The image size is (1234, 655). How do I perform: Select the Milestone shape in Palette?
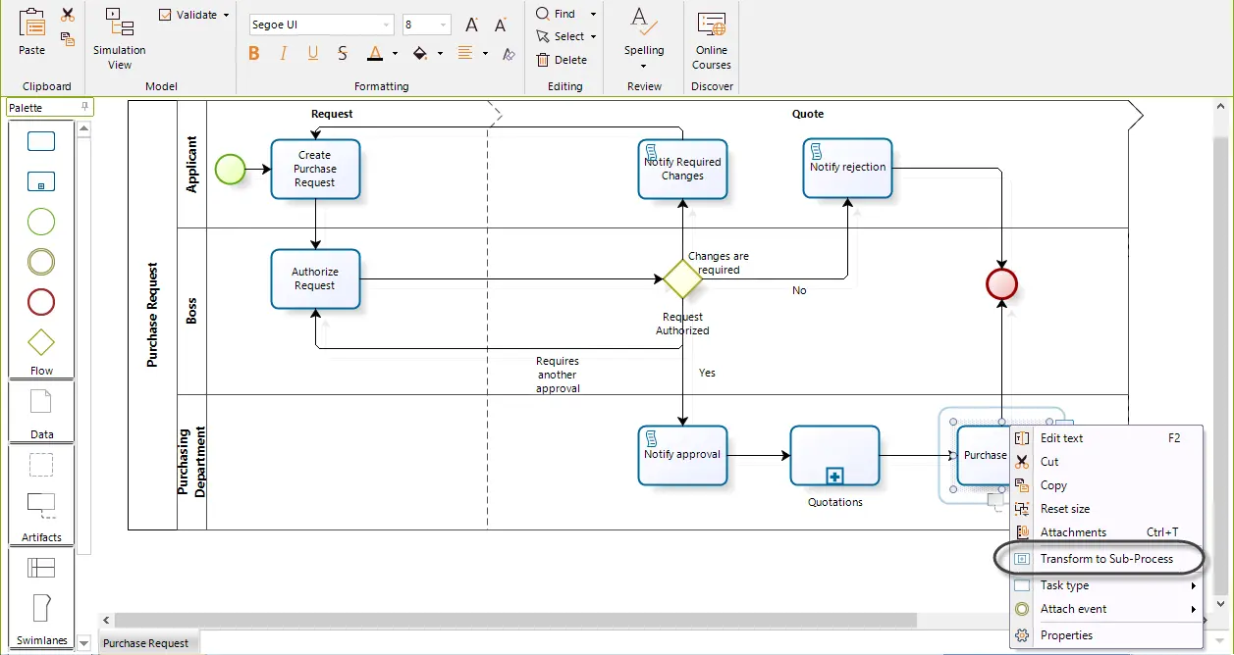[x=41, y=608]
